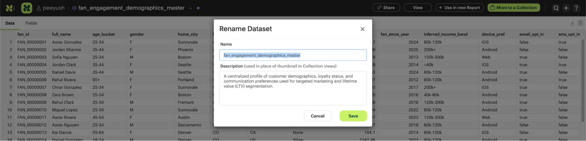Click the Description text area
Viewport: 586px width, 141px height.
click(x=293, y=88)
